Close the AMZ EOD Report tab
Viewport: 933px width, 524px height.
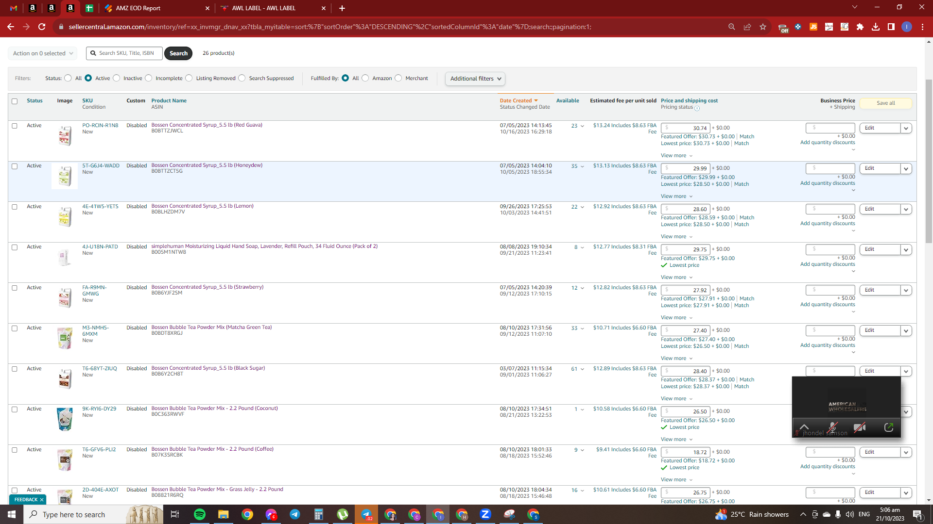point(207,8)
